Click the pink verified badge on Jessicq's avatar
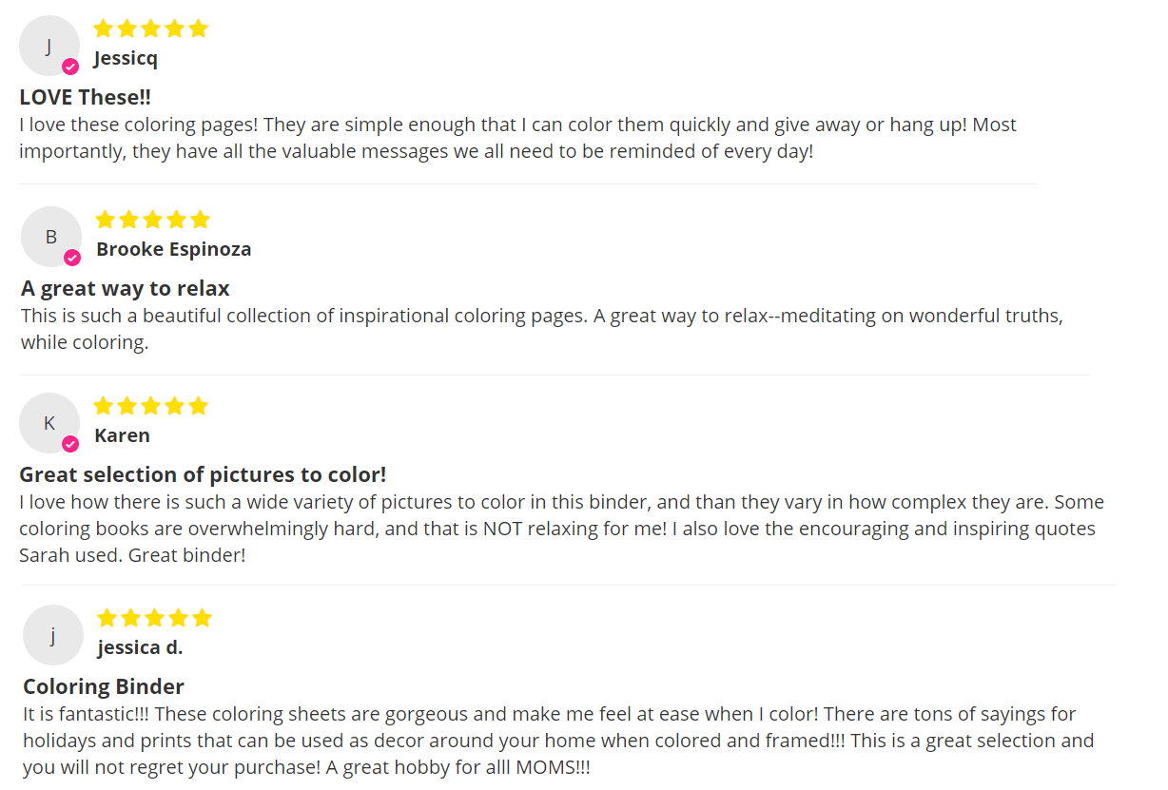This screenshot has width=1168, height=790. 70,67
